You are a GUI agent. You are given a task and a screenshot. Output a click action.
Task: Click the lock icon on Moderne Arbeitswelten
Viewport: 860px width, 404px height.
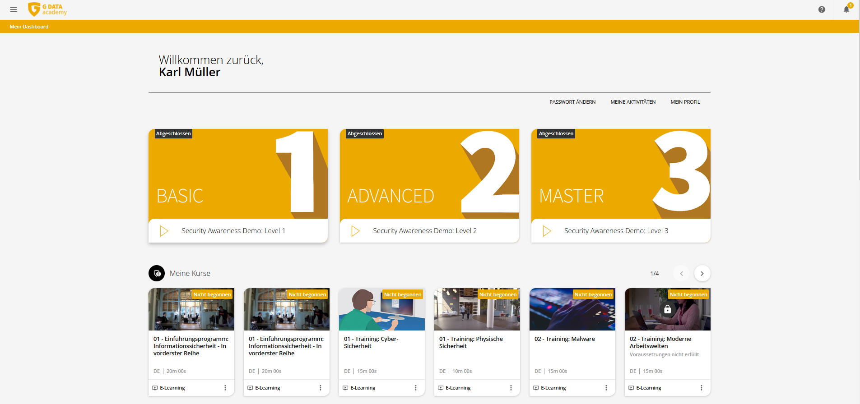667,309
